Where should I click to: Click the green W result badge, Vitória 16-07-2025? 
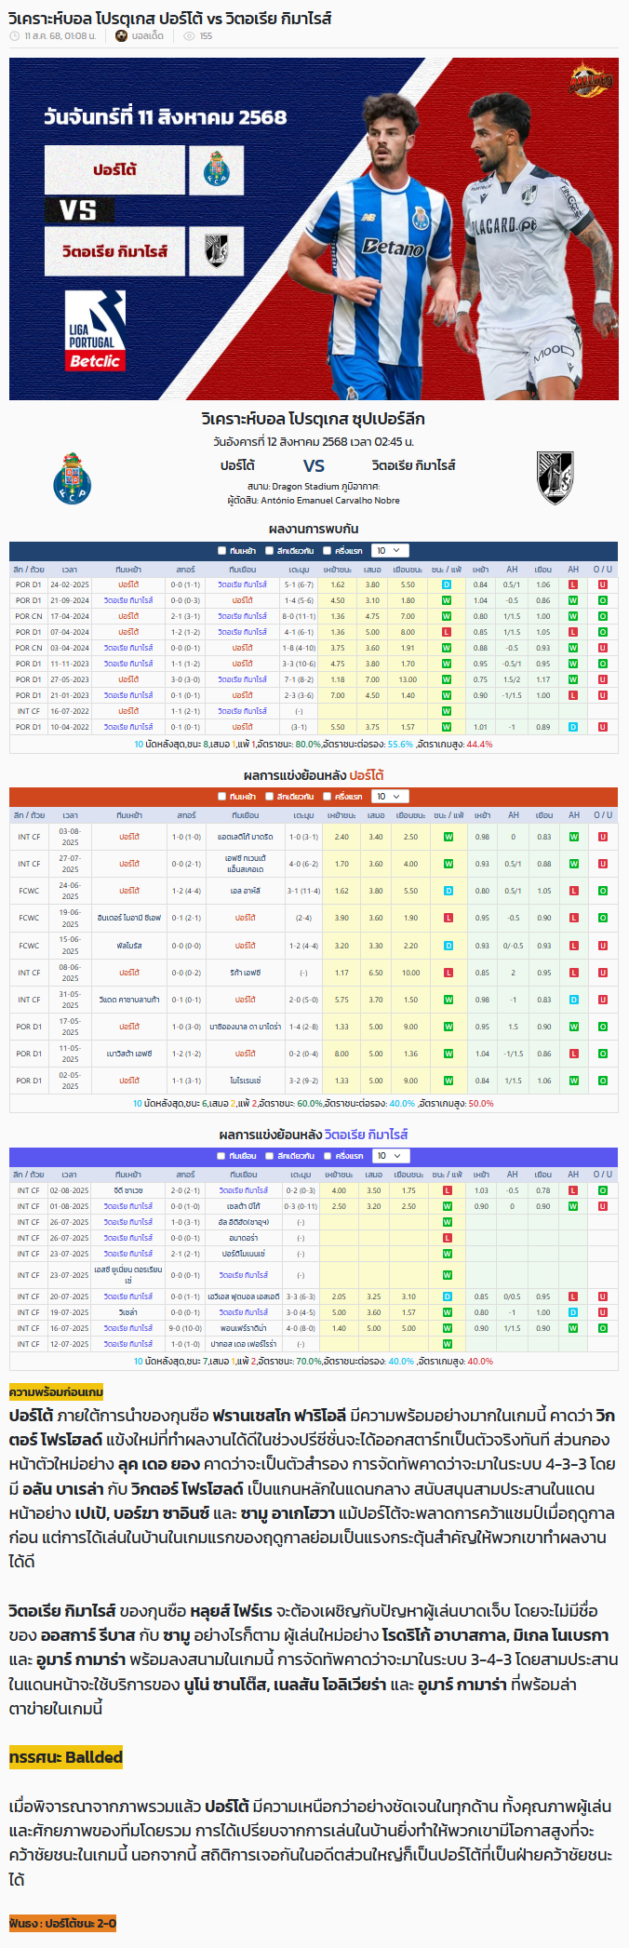tap(447, 1328)
